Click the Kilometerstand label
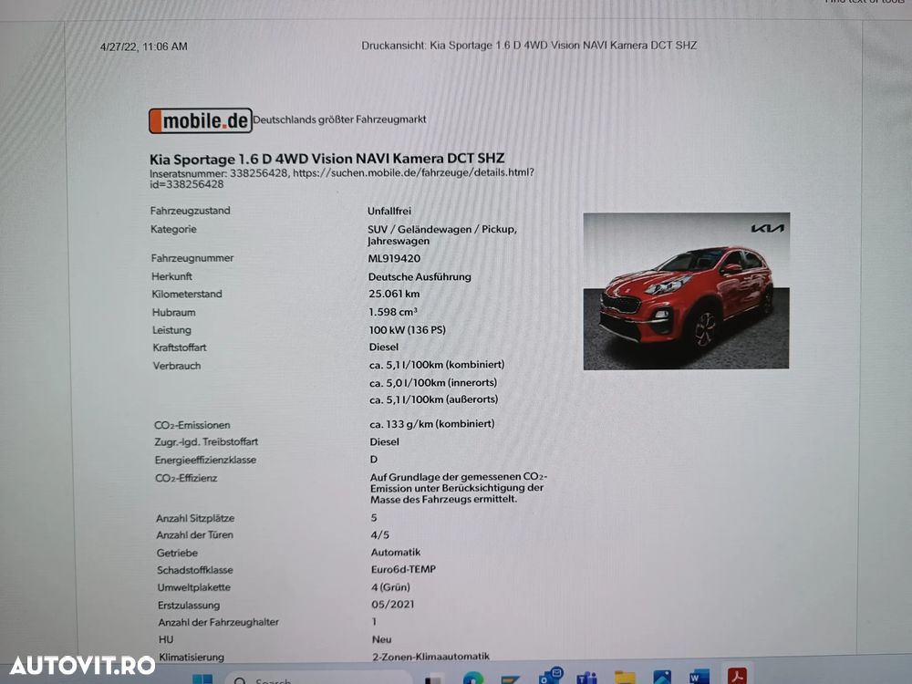 click(x=187, y=295)
